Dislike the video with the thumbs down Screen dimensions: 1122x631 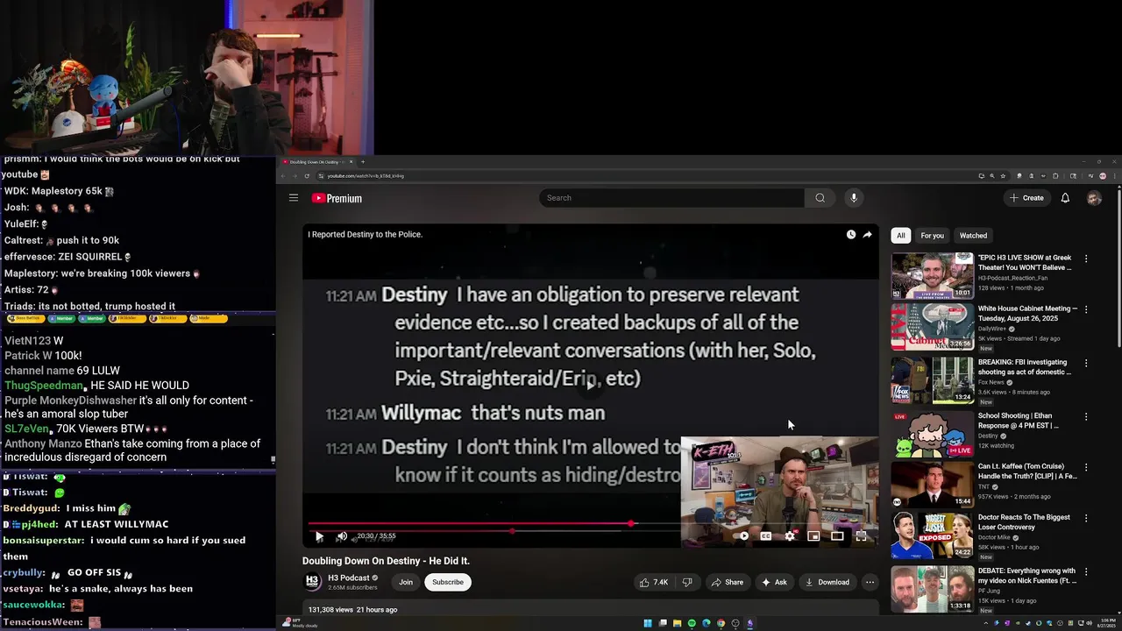click(x=687, y=582)
